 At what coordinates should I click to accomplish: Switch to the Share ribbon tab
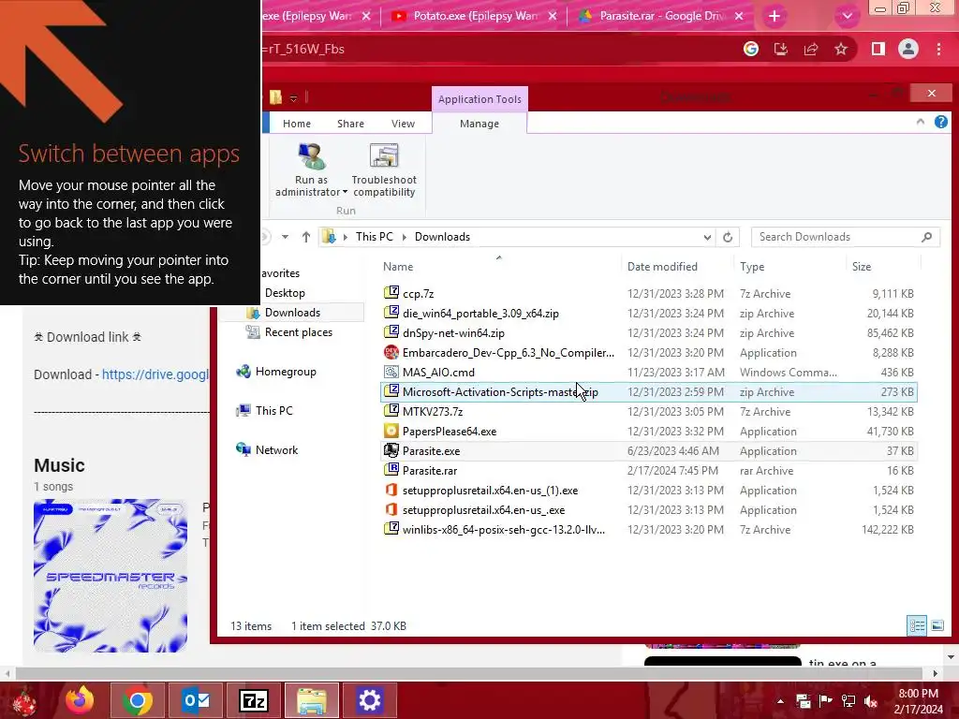350,124
